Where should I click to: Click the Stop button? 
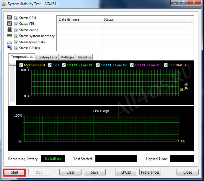(39, 172)
